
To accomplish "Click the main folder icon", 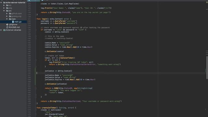I will pyautogui.click(x=10, y=19).
